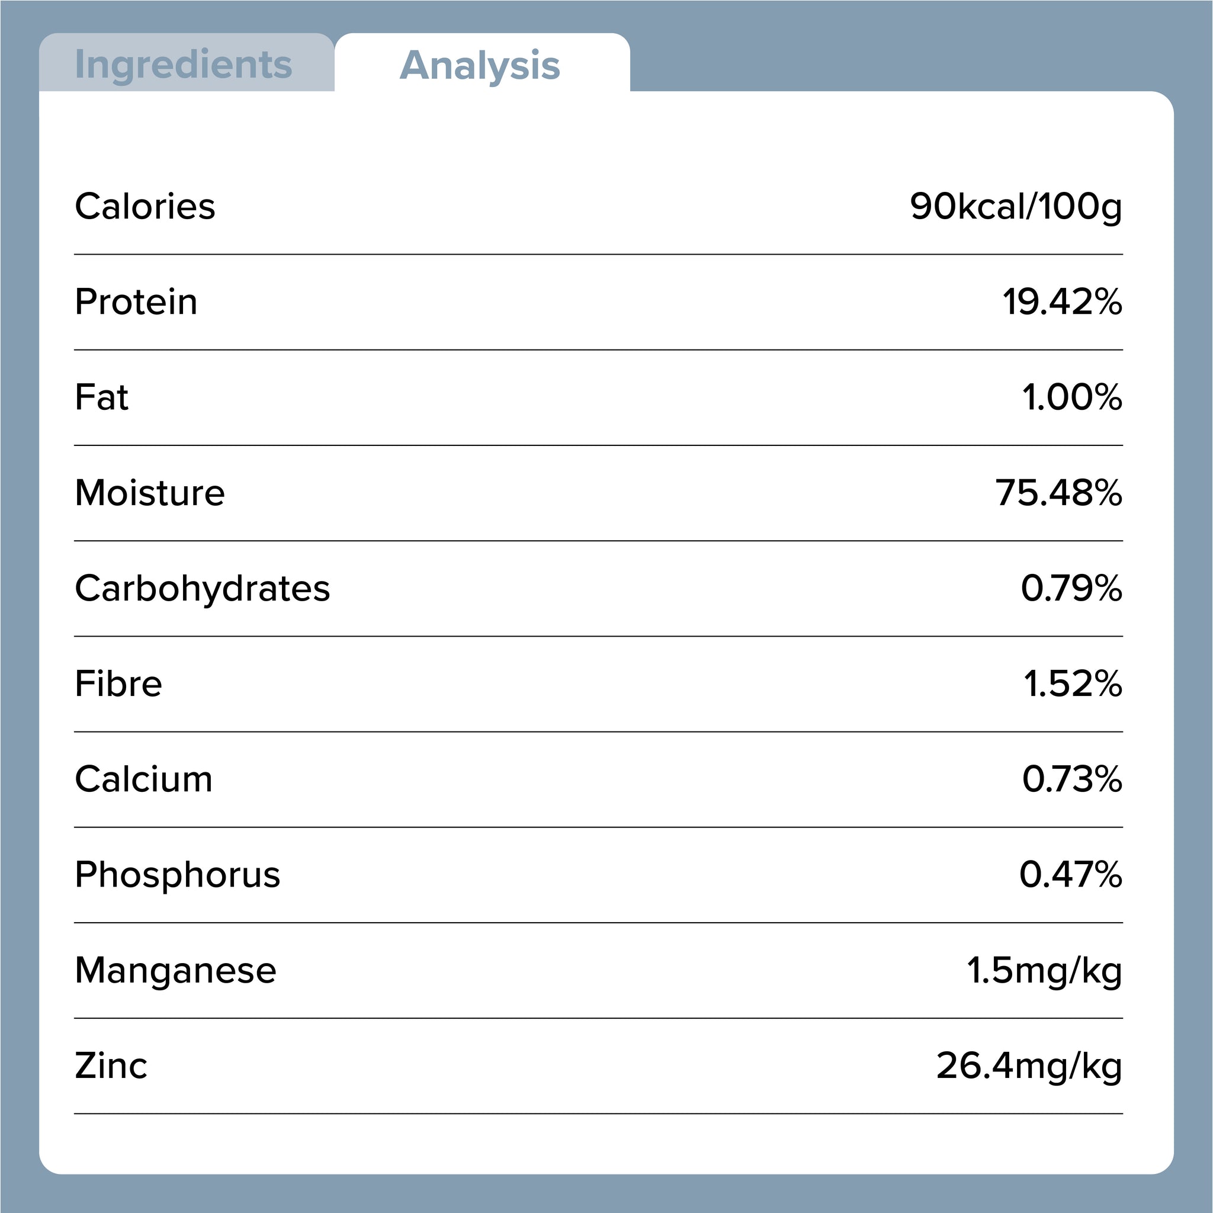Click the Manganese row label

[x=176, y=970]
